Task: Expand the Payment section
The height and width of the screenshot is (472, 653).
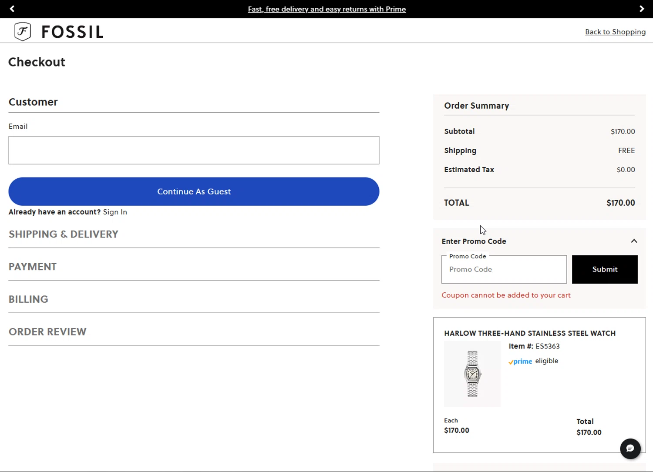Action: pos(33,267)
